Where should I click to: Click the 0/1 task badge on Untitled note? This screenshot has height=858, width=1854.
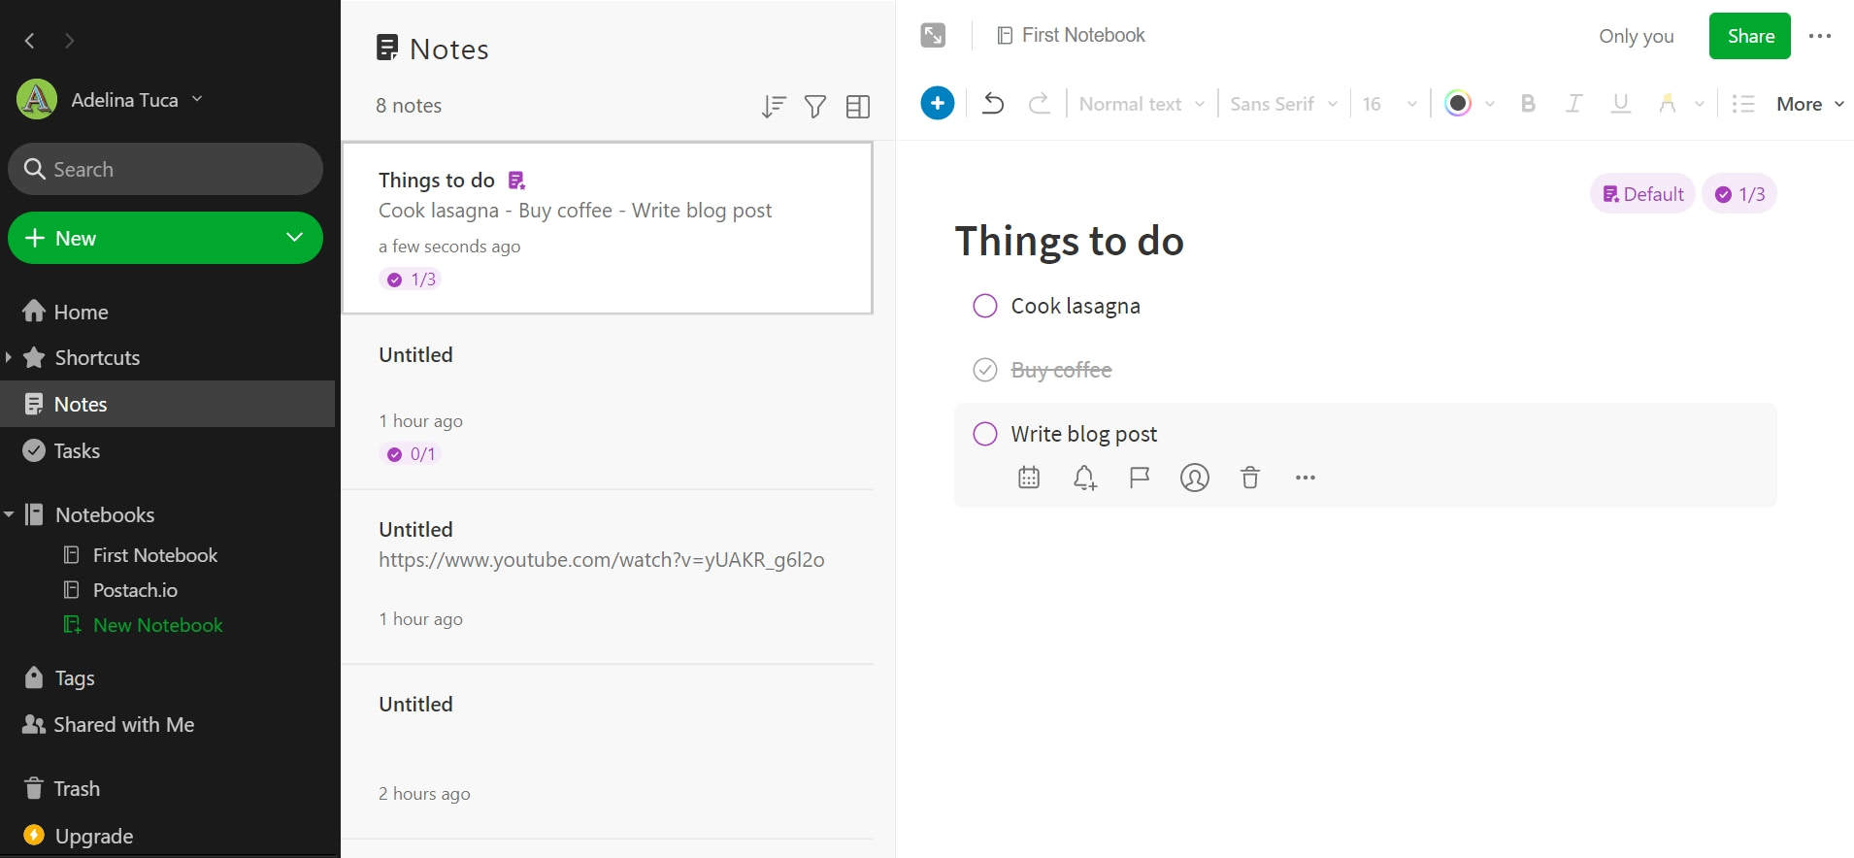[412, 453]
